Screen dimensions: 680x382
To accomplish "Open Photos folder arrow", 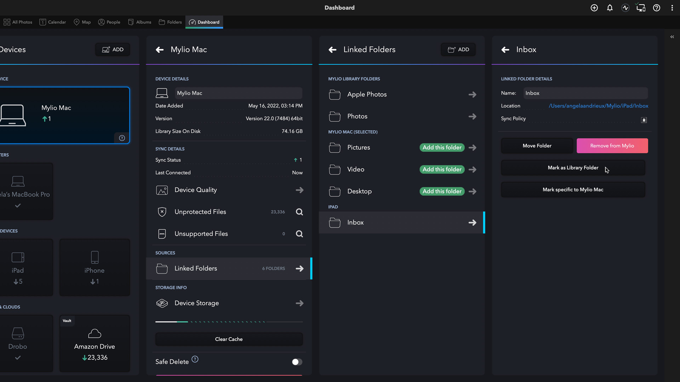I will pyautogui.click(x=472, y=117).
